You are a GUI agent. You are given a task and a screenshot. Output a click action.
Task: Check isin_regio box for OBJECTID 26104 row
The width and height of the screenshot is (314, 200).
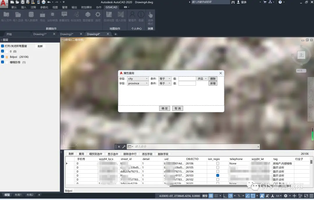click(x=218, y=171)
